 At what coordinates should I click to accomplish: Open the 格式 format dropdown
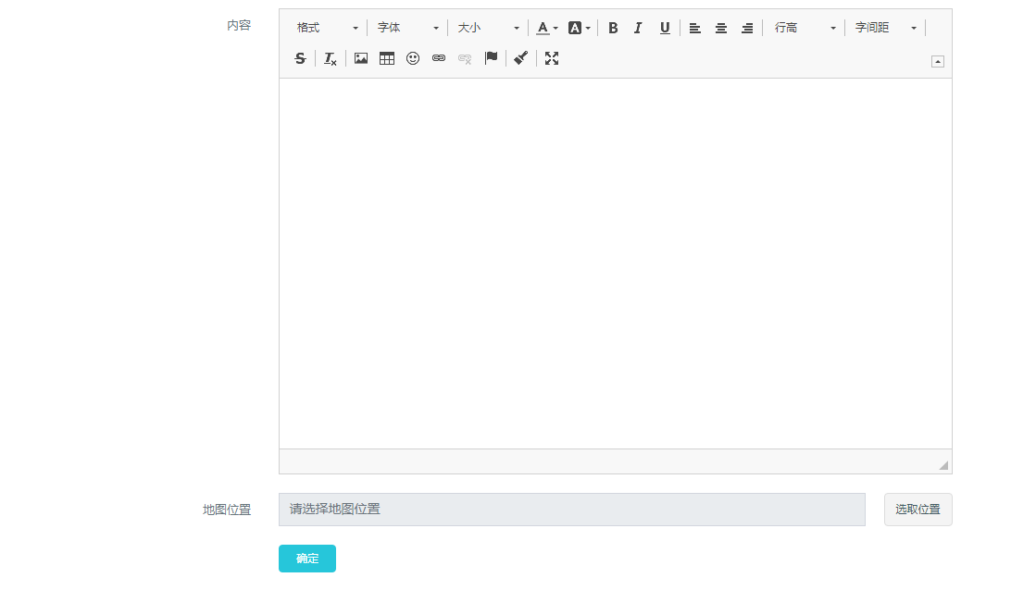pyautogui.click(x=327, y=28)
